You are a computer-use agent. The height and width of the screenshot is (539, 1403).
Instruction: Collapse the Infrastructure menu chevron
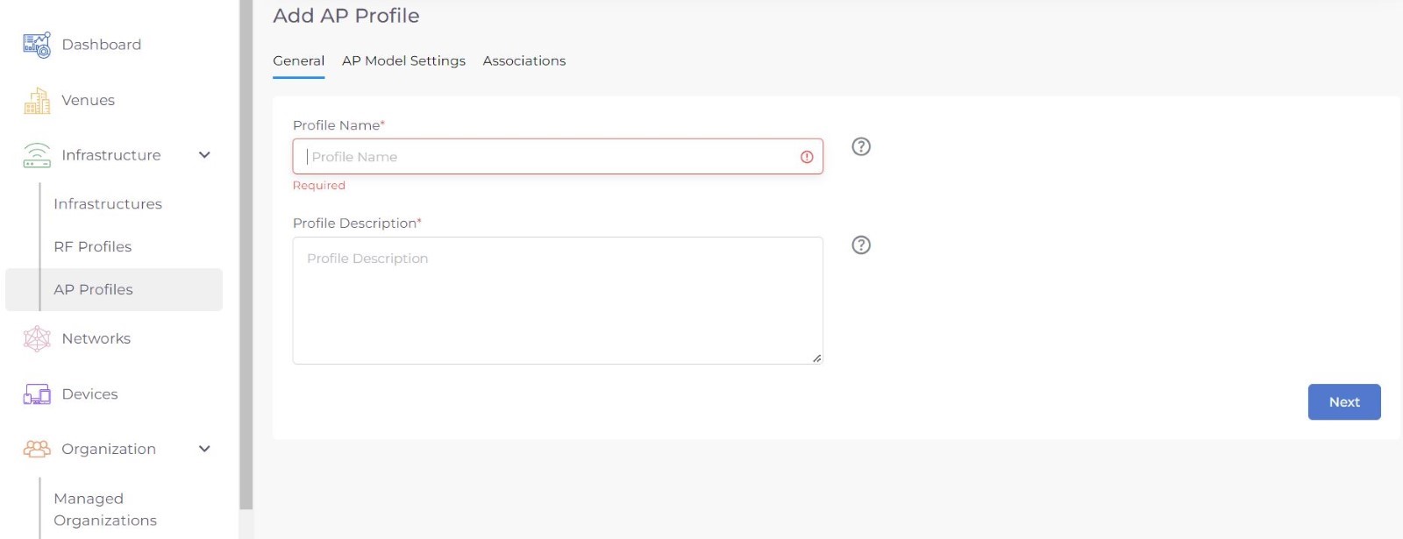(x=204, y=155)
